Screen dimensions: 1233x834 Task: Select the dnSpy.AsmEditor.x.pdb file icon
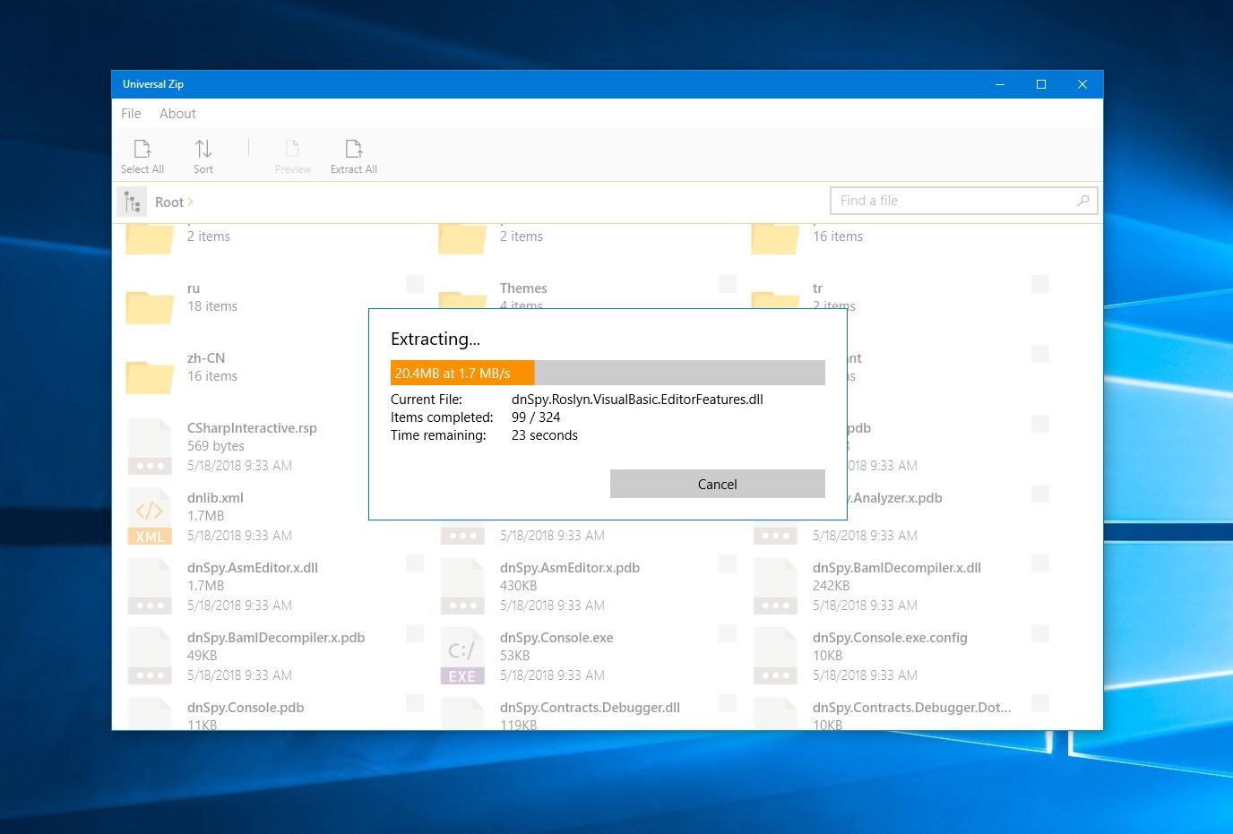[x=462, y=585]
